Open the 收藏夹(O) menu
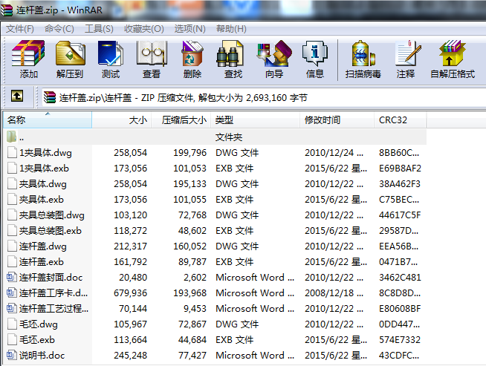 pyautogui.click(x=144, y=29)
